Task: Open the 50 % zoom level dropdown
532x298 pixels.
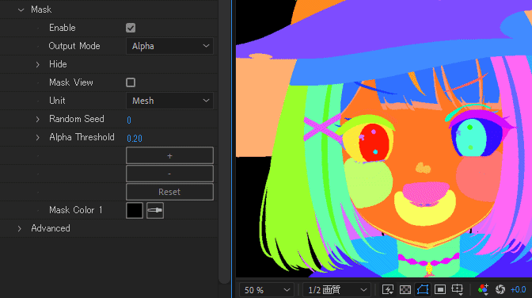Action: coord(267,290)
